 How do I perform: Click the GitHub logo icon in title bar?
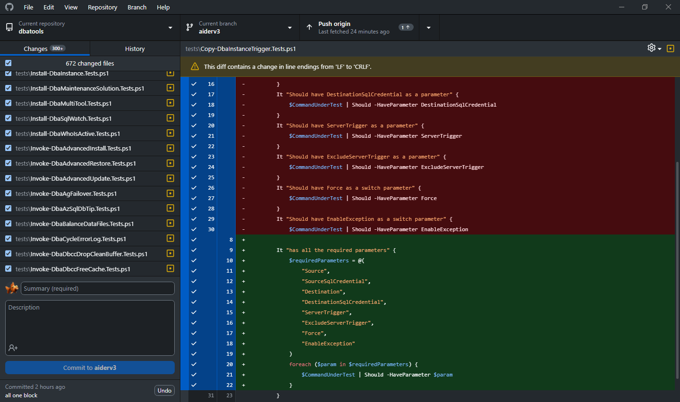click(9, 7)
